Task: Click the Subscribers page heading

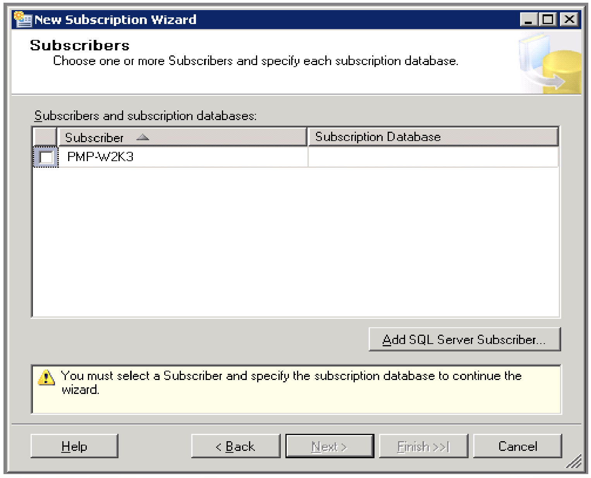Action: click(80, 45)
